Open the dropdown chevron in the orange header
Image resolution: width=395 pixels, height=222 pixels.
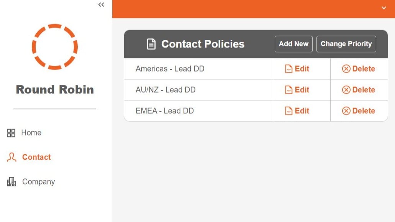(x=384, y=8)
